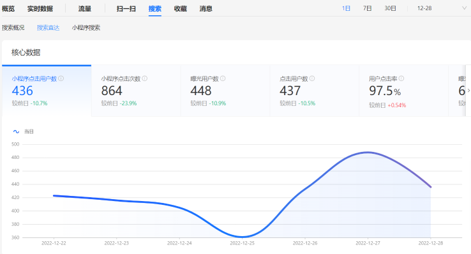Toggle the 当日 legend line icon

(x=16, y=131)
